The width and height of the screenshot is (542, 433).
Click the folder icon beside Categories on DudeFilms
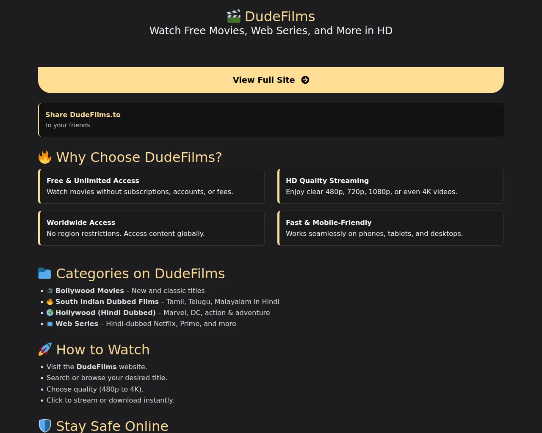tap(44, 274)
